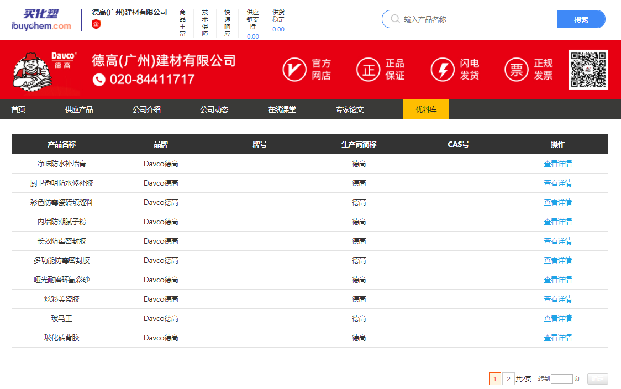The height and width of the screenshot is (389, 621).
Task: Open 专家论文 menu item
Action: [x=350, y=109]
